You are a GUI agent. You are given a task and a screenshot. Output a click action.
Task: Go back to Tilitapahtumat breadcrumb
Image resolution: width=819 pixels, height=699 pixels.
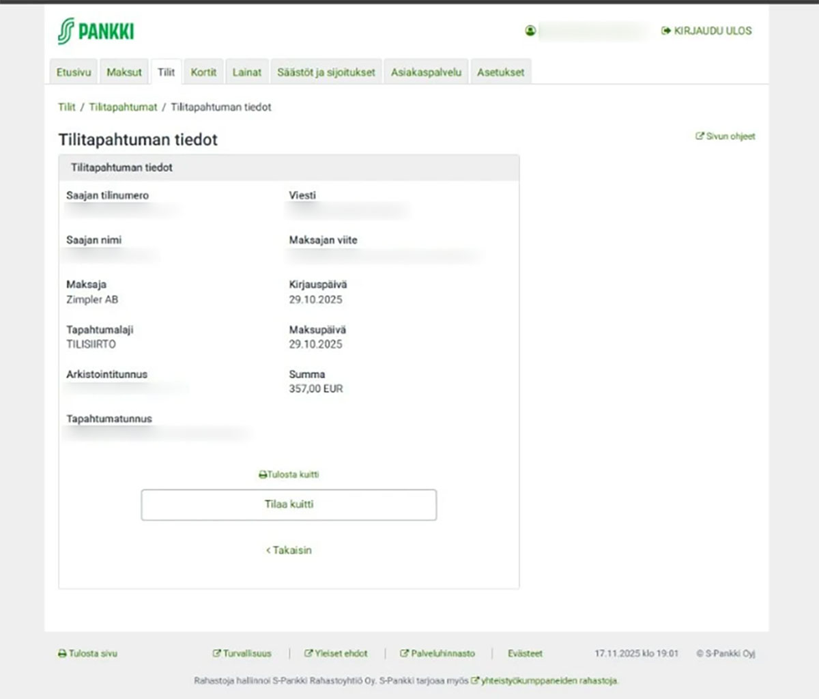pos(123,107)
